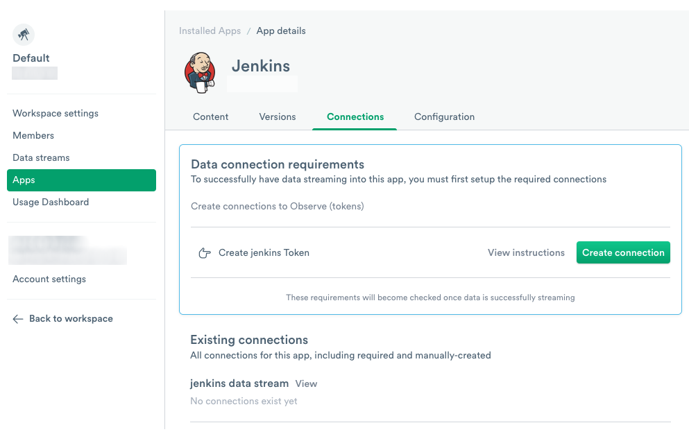Image resolution: width=689 pixels, height=441 pixels.
Task: Click the Existing connections heading
Action: click(x=248, y=340)
